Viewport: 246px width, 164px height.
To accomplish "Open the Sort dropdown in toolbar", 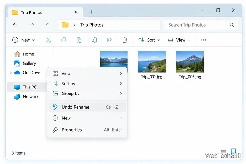I will point(149,40).
